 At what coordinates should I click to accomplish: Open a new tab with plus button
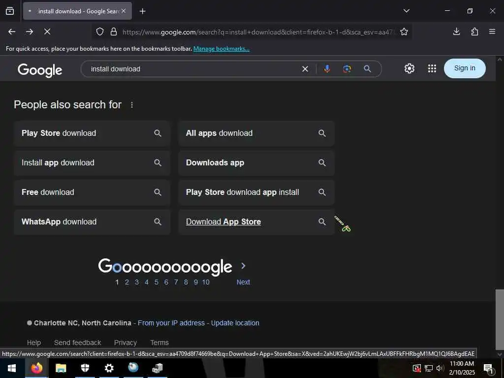click(x=142, y=11)
